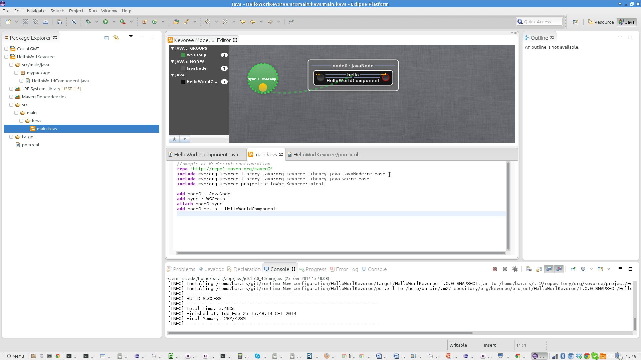Image resolution: width=641 pixels, height=360 pixels.
Task: Select the black HelloWorldC... palette swatch
Action: 183,82
